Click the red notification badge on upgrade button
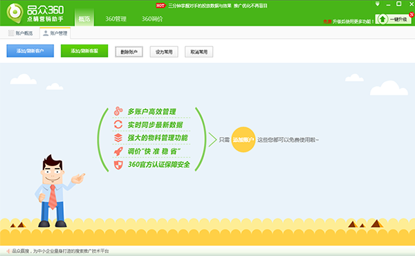Image resolution: width=415 pixels, height=256 pixels. click(412, 15)
